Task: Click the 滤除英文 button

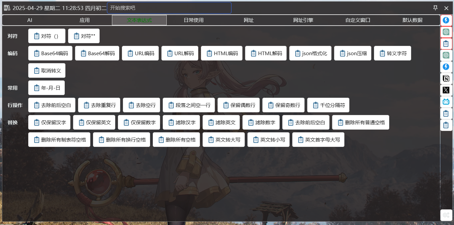Action: [221, 122]
